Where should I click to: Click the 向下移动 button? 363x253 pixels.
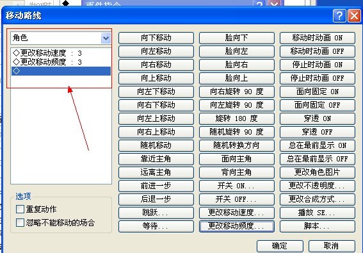[x=156, y=38]
